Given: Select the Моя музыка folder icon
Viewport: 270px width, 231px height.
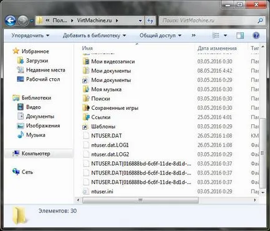Looking at the screenshot, I should click(x=86, y=89).
